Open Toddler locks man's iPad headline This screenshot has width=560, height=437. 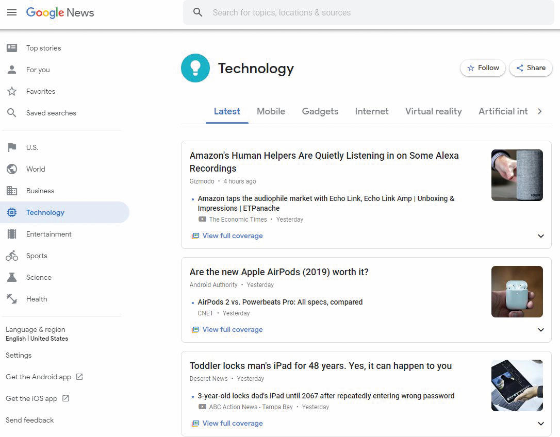[321, 366]
